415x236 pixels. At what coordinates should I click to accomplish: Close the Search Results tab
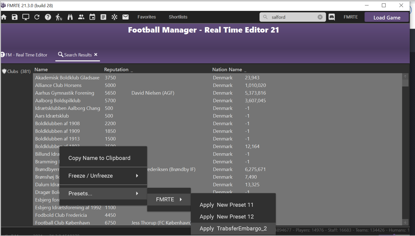(x=96, y=55)
